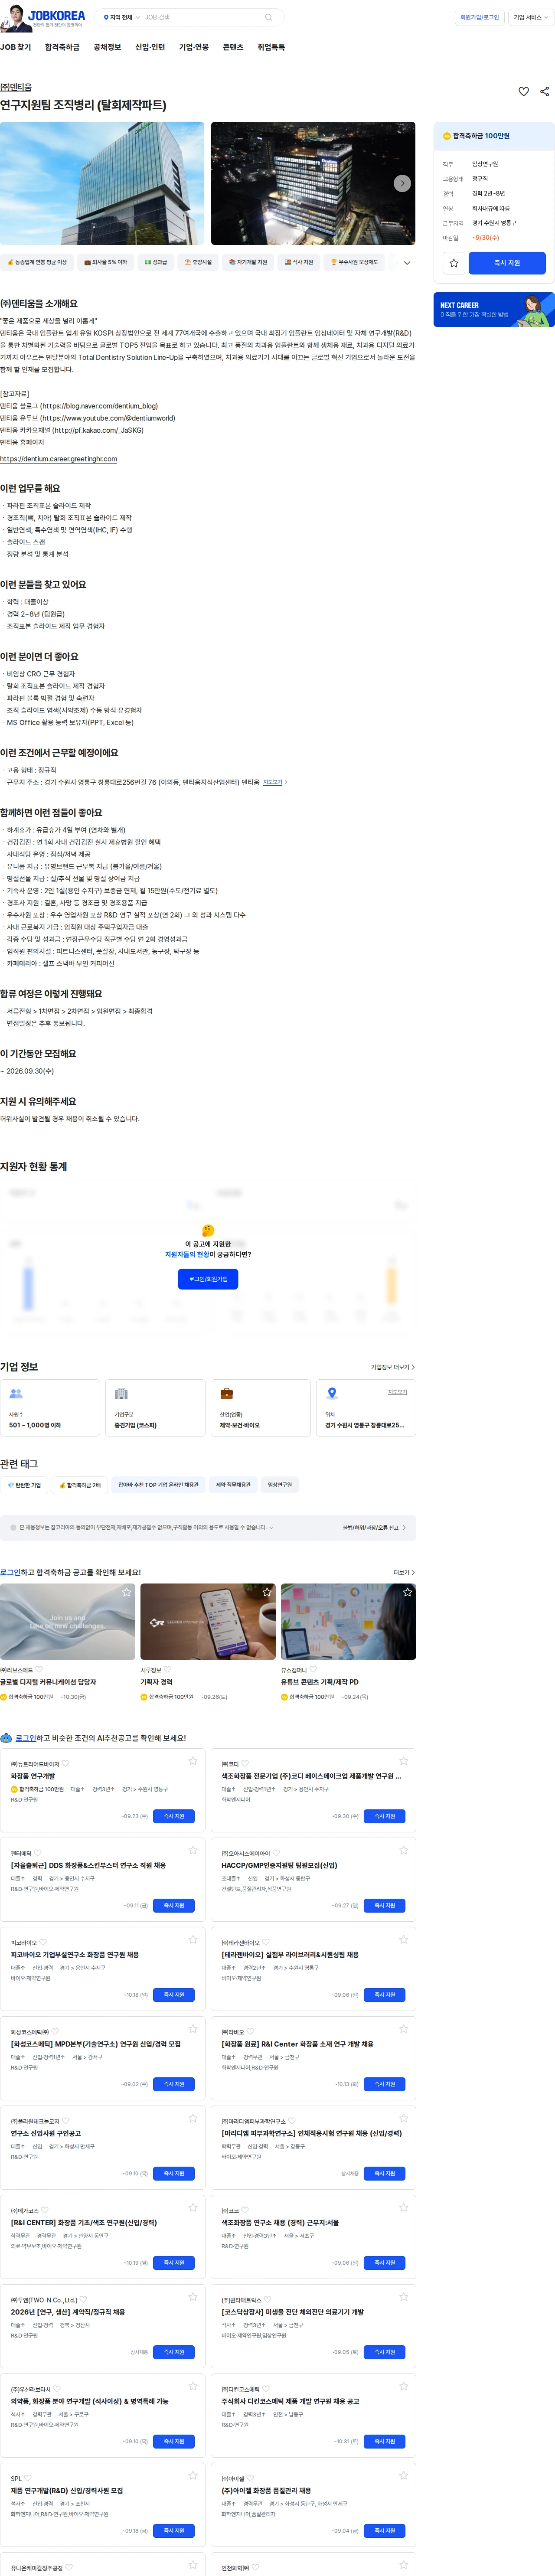
Task: Star the 글로벌 디지털 커뮤니케이션 담당자 card
Action: point(126,1592)
